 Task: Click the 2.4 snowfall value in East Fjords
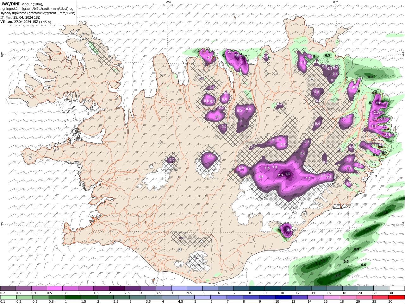(388, 135)
